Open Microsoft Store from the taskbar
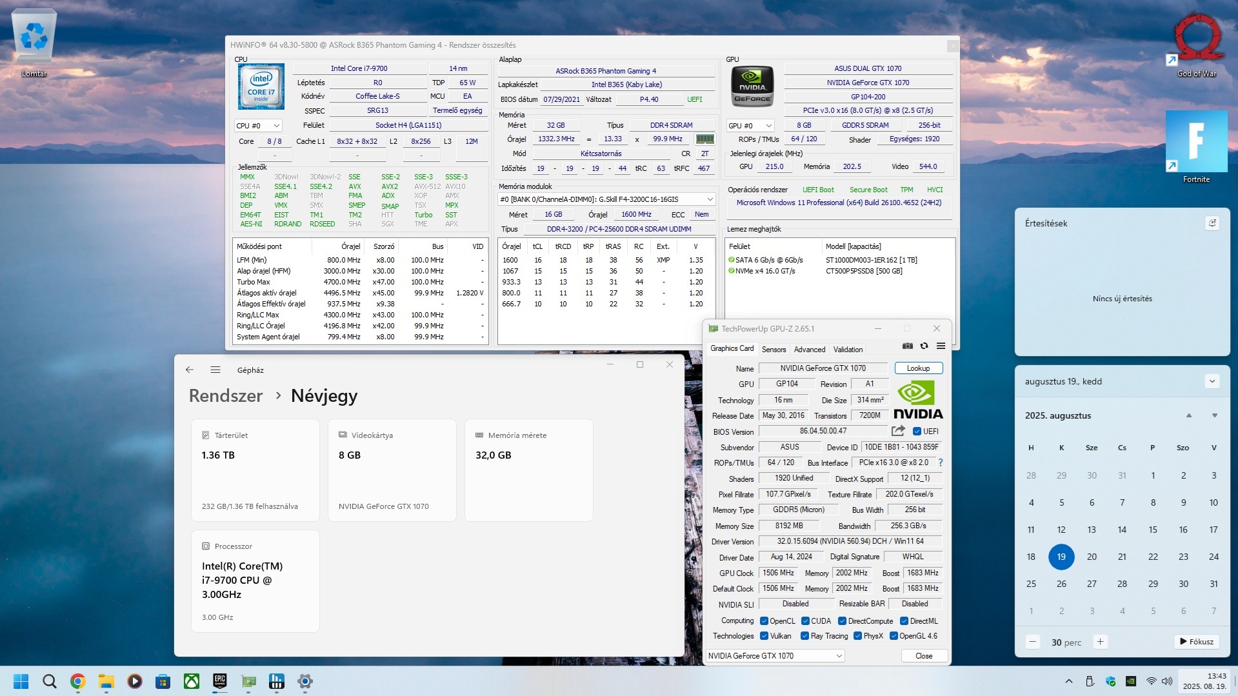The image size is (1238, 696). pos(163,681)
